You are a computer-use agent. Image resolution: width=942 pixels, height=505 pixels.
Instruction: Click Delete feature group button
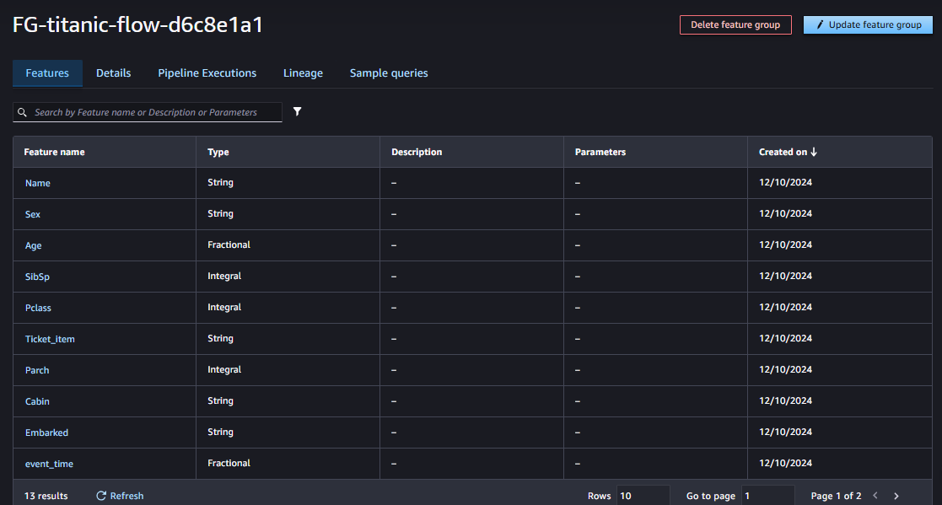[735, 24]
